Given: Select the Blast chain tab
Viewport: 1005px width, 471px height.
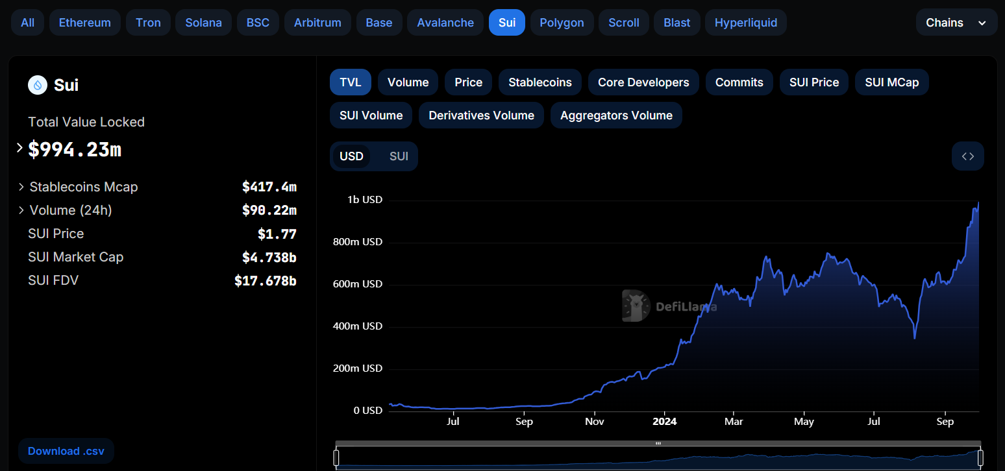Looking at the screenshot, I should click(676, 23).
